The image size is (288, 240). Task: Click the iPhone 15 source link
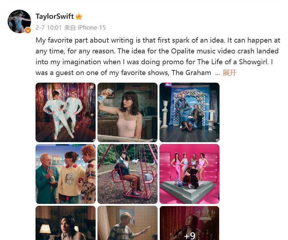[92, 28]
